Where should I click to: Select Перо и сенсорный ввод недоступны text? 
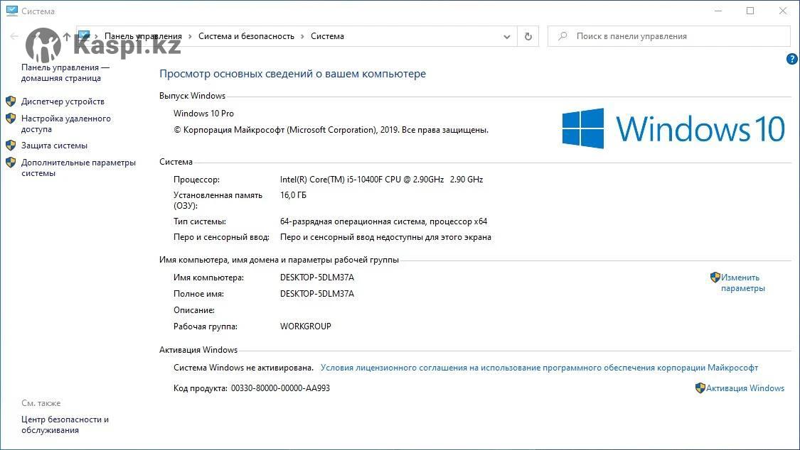point(385,237)
